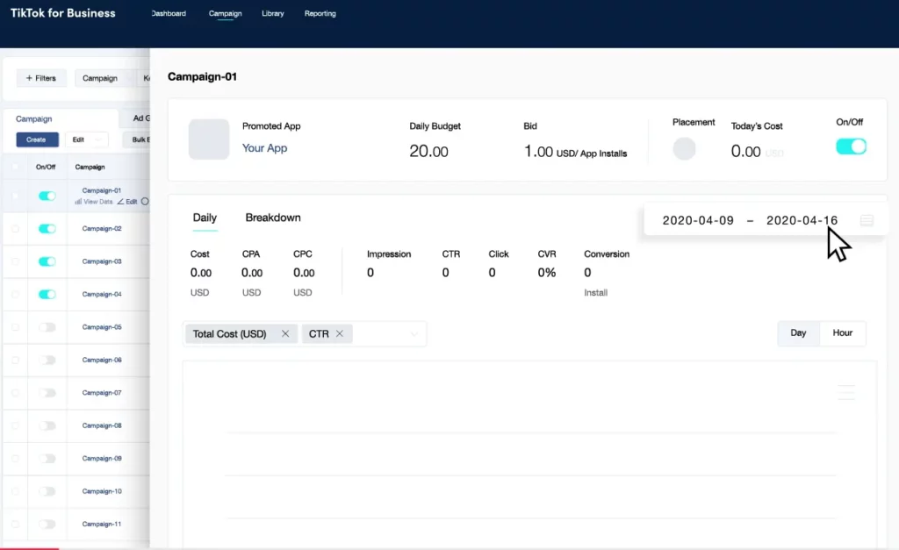Remove the Total Cost (USD) metric tag

pyautogui.click(x=285, y=334)
